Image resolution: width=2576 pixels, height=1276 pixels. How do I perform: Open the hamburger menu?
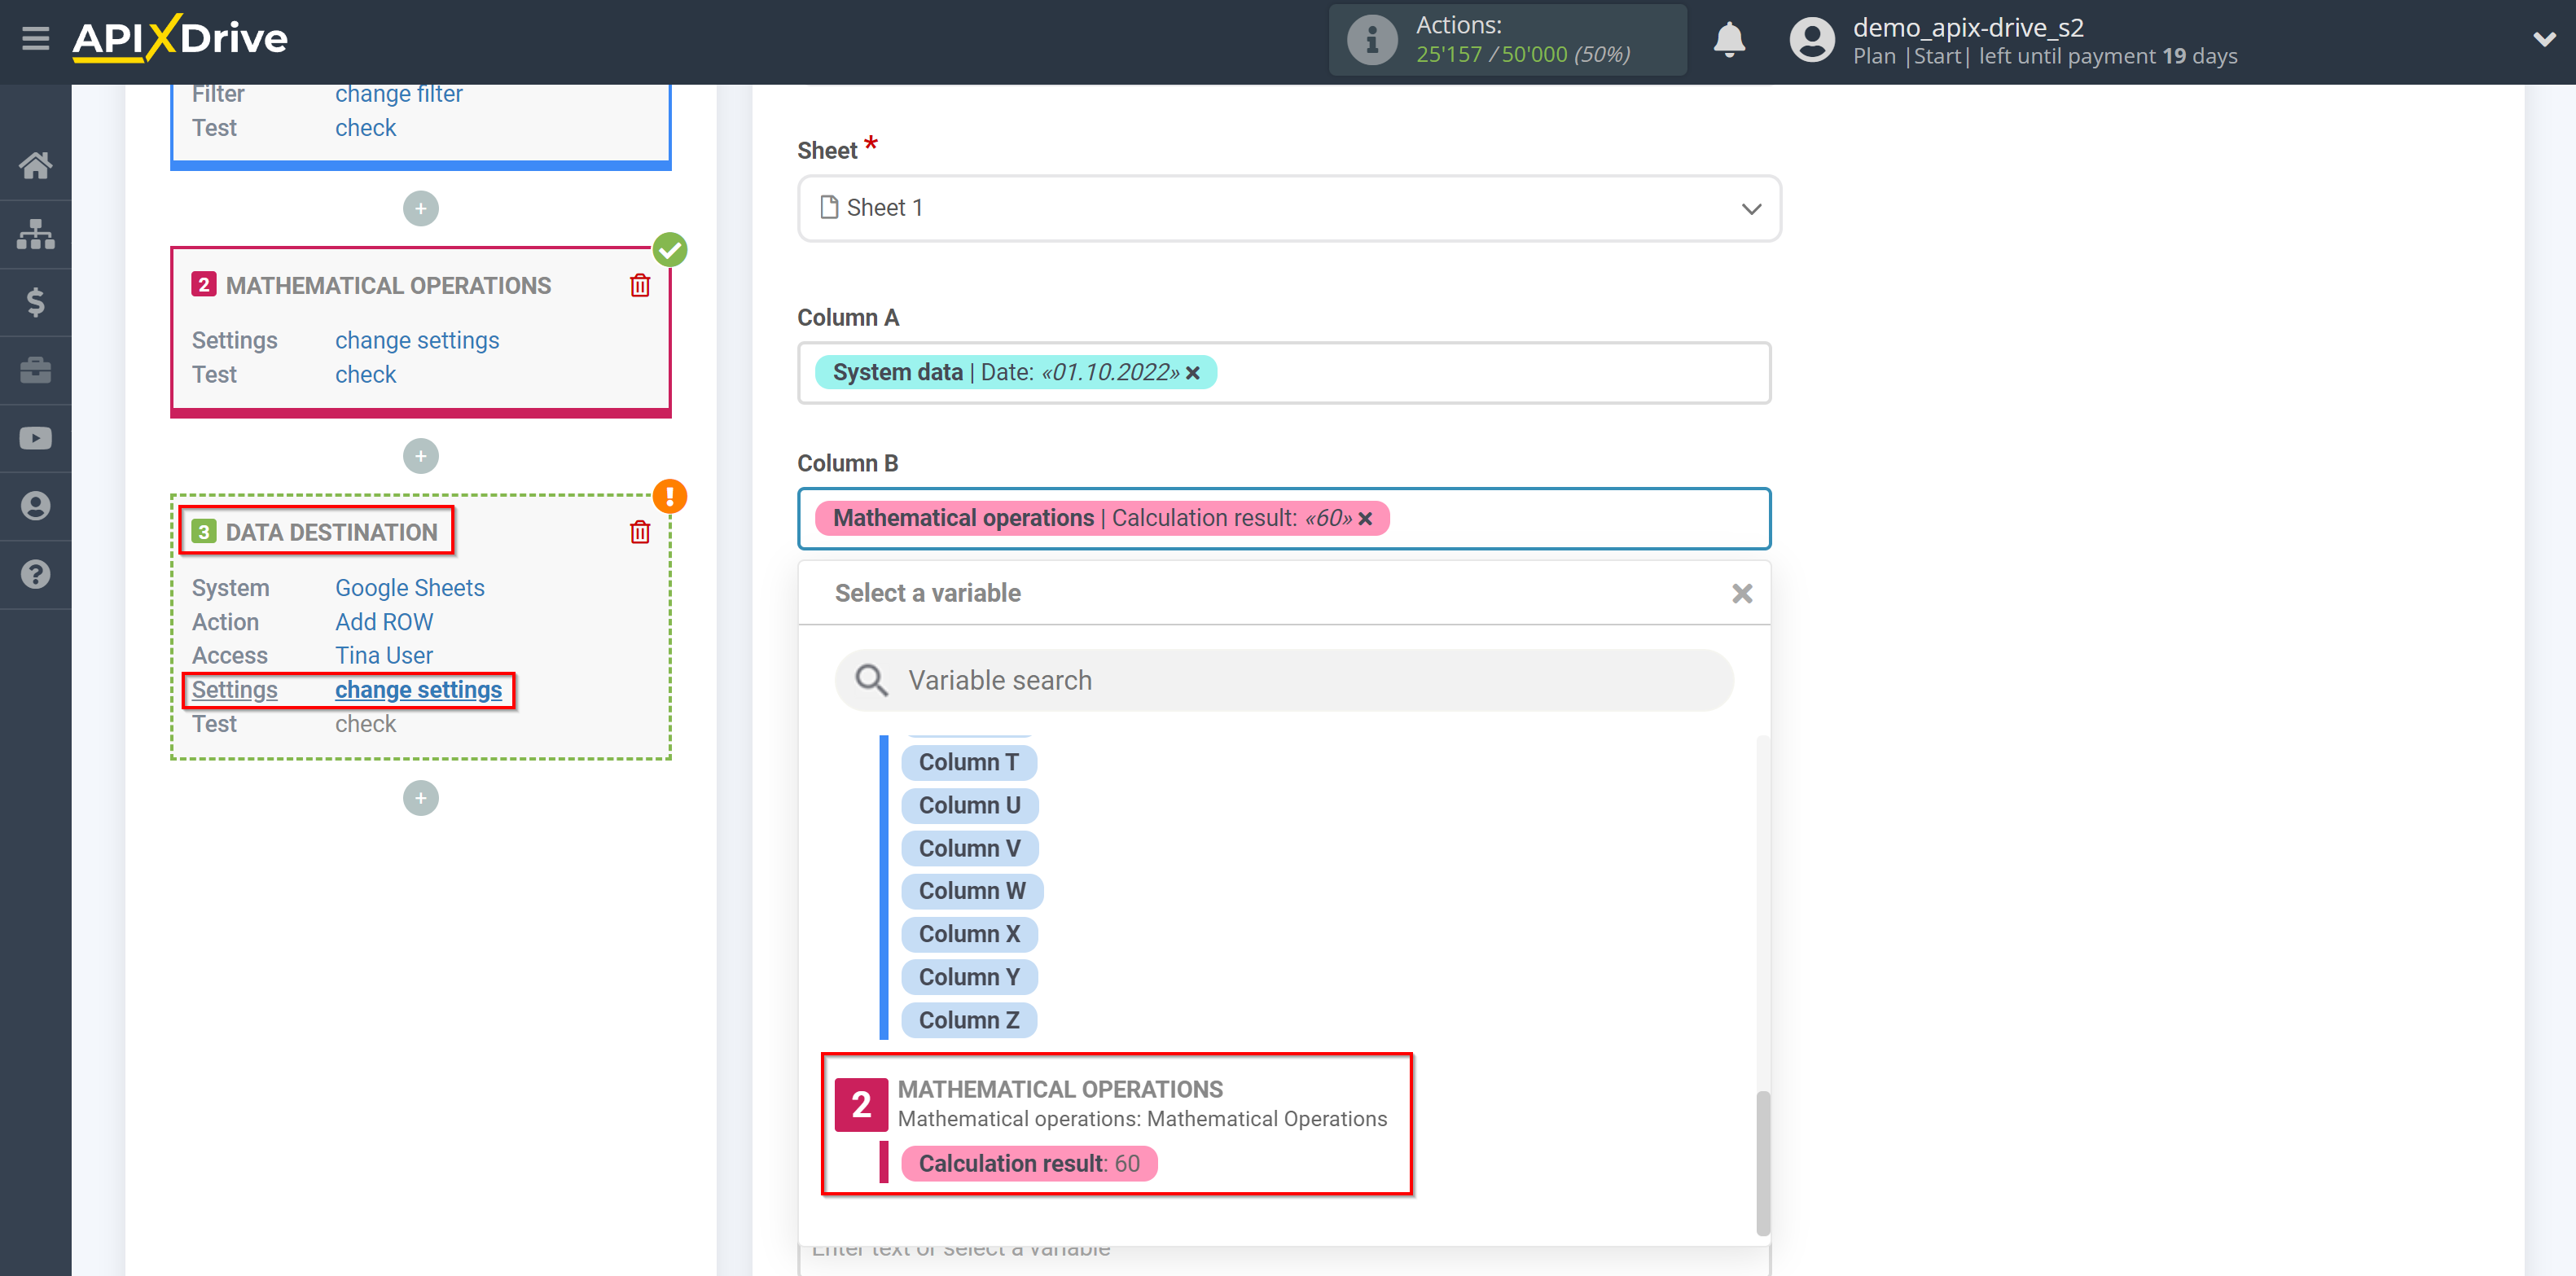tap(35, 39)
